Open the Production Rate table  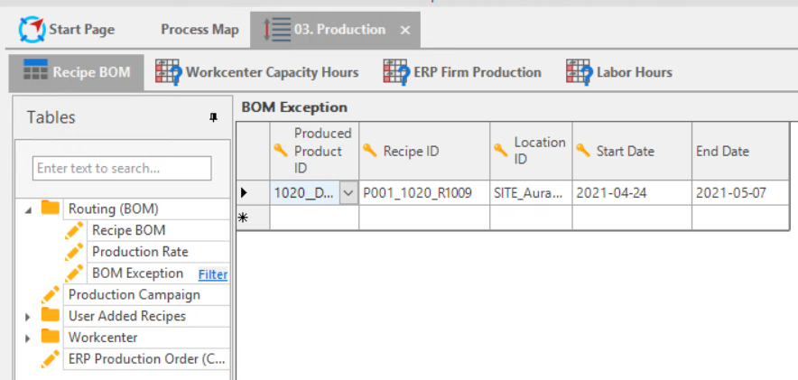coord(140,252)
